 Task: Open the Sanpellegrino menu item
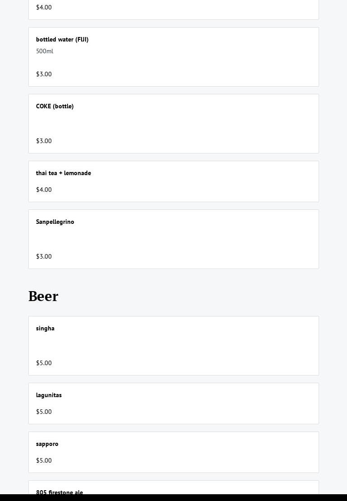pos(173,239)
